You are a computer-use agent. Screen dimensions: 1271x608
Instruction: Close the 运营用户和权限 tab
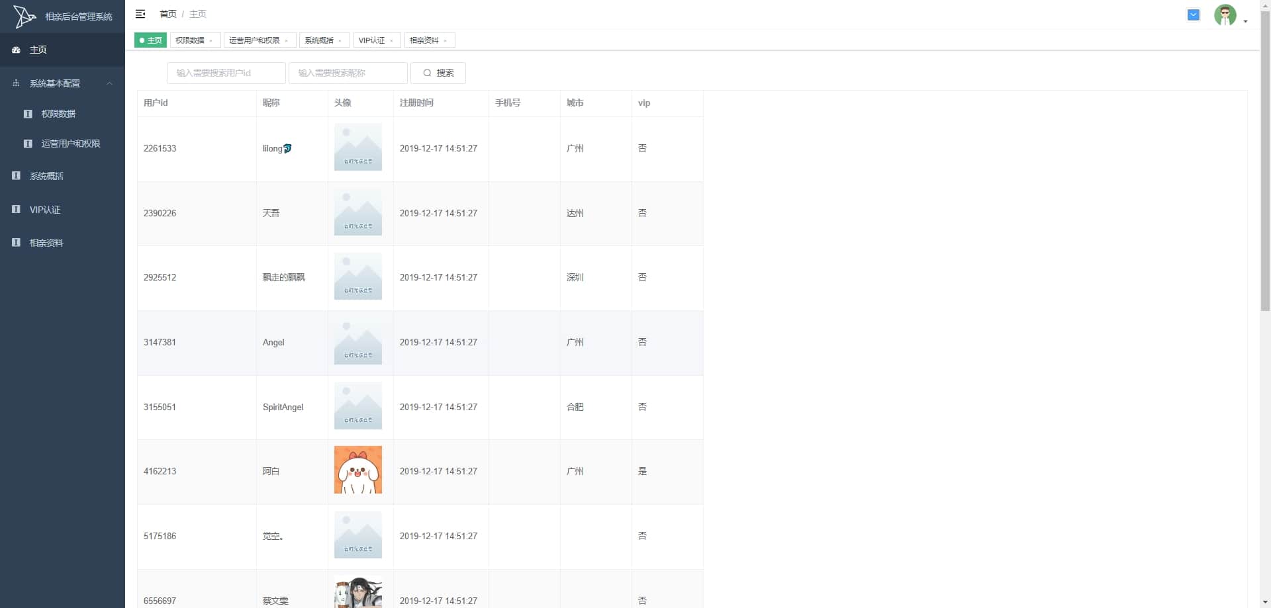[286, 41]
